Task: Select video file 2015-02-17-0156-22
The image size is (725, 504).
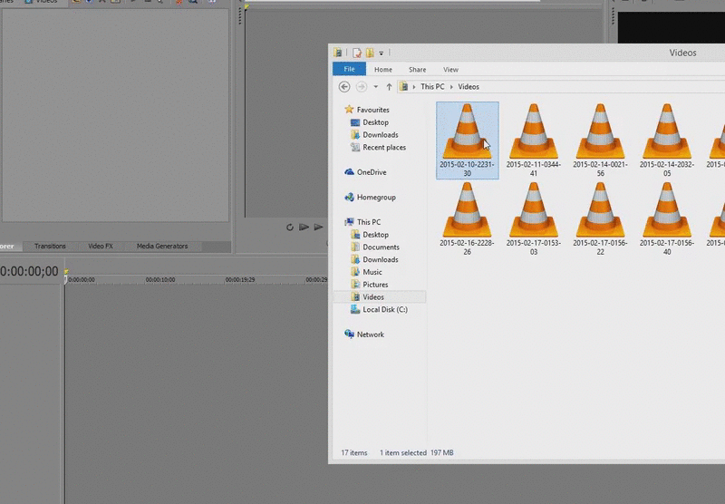Action: coord(600,218)
